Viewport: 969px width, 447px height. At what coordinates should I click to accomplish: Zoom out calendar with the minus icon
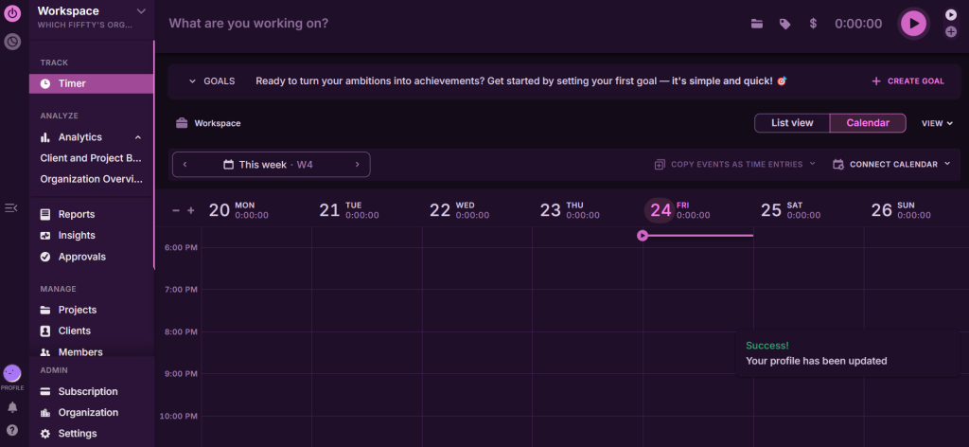tap(176, 210)
